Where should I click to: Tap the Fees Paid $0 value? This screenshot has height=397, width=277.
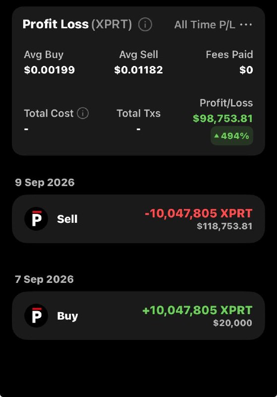tap(246, 70)
